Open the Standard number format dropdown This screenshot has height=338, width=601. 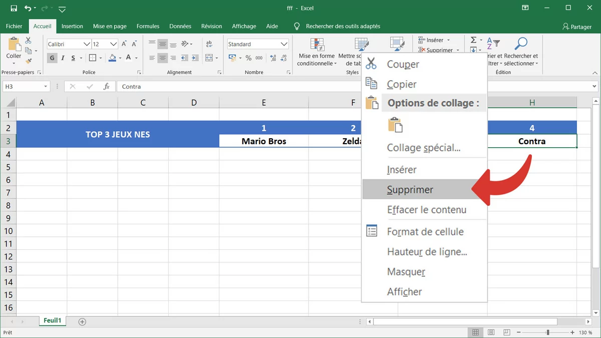pyautogui.click(x=284, y=44)
